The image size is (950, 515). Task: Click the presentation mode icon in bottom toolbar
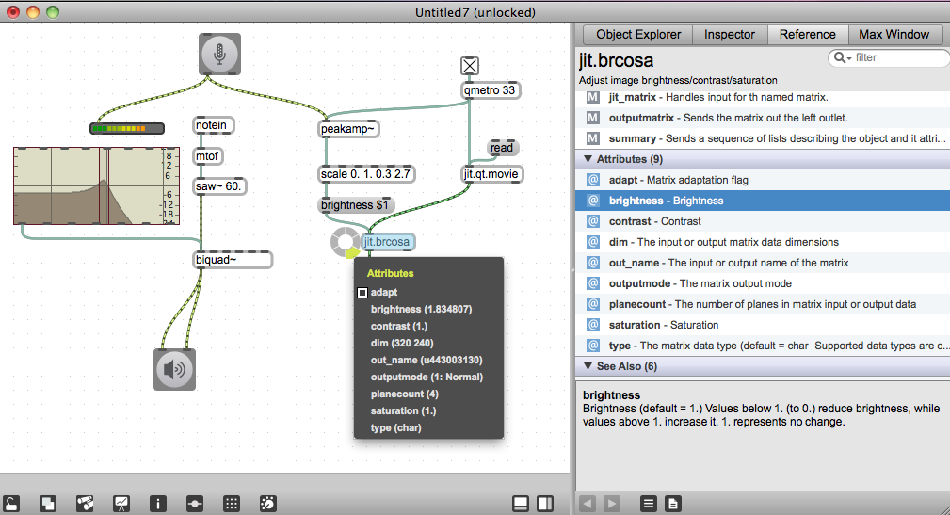coord(121,504)
